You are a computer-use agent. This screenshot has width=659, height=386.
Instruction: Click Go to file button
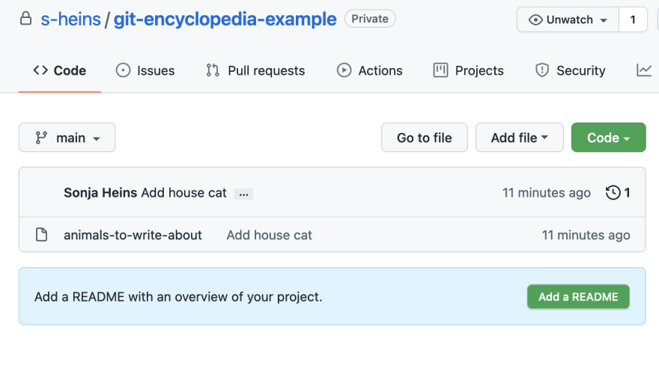(425, 138)
